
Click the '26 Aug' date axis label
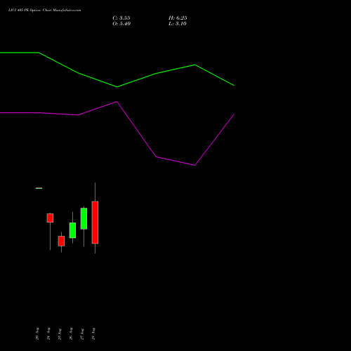(71, 333)
